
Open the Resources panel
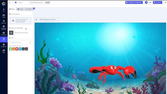tap(4, 22)
